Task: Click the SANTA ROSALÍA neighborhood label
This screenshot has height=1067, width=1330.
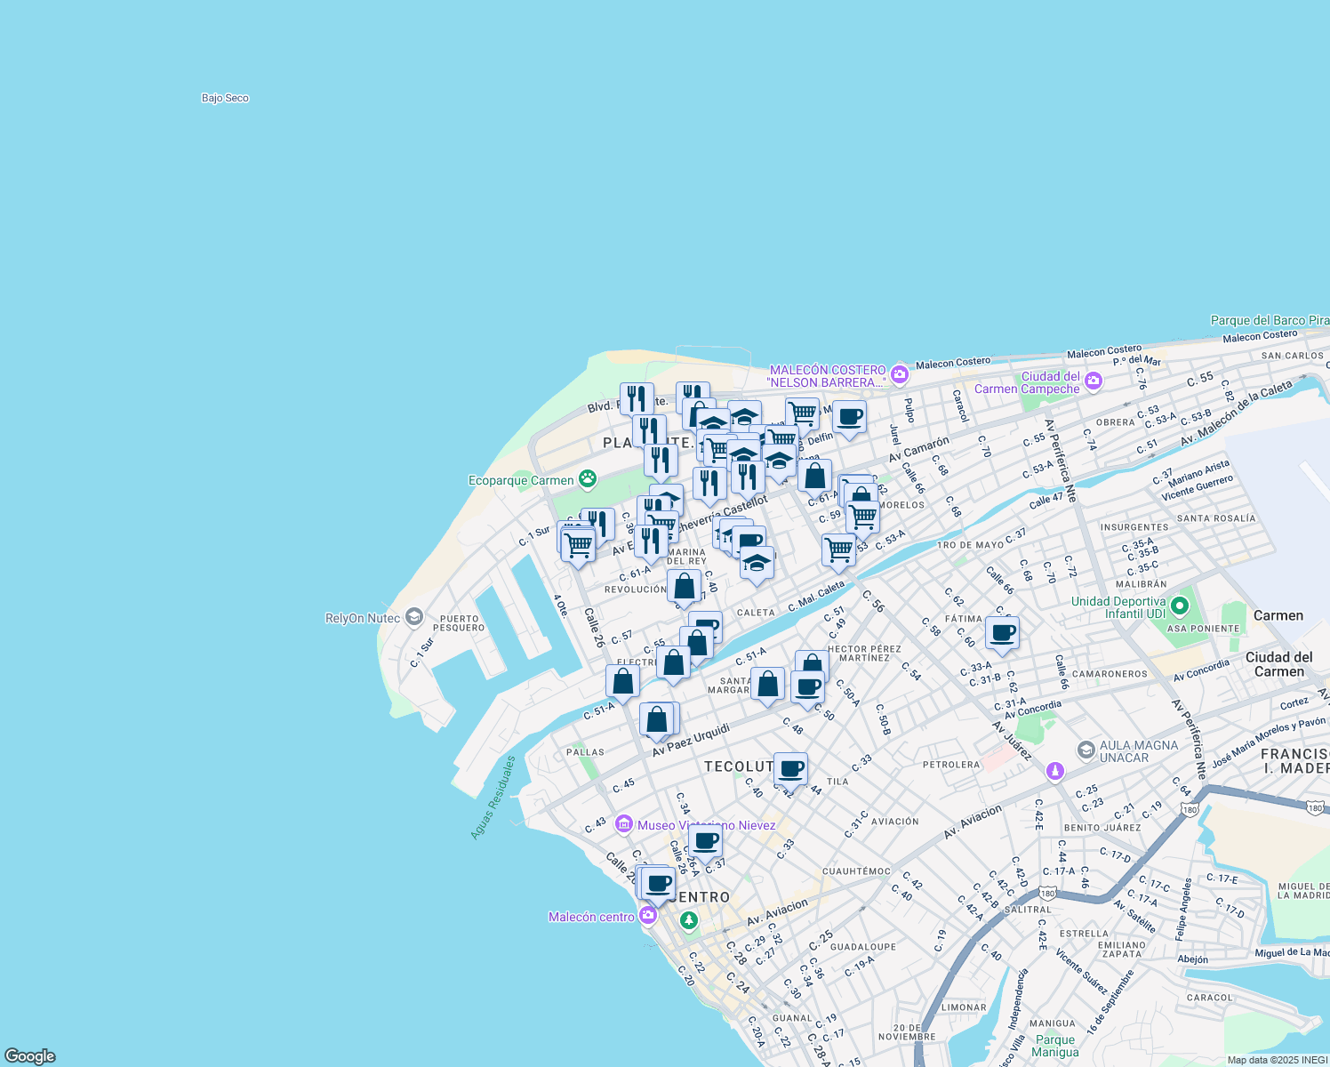Action: [x=1216, y=518]
